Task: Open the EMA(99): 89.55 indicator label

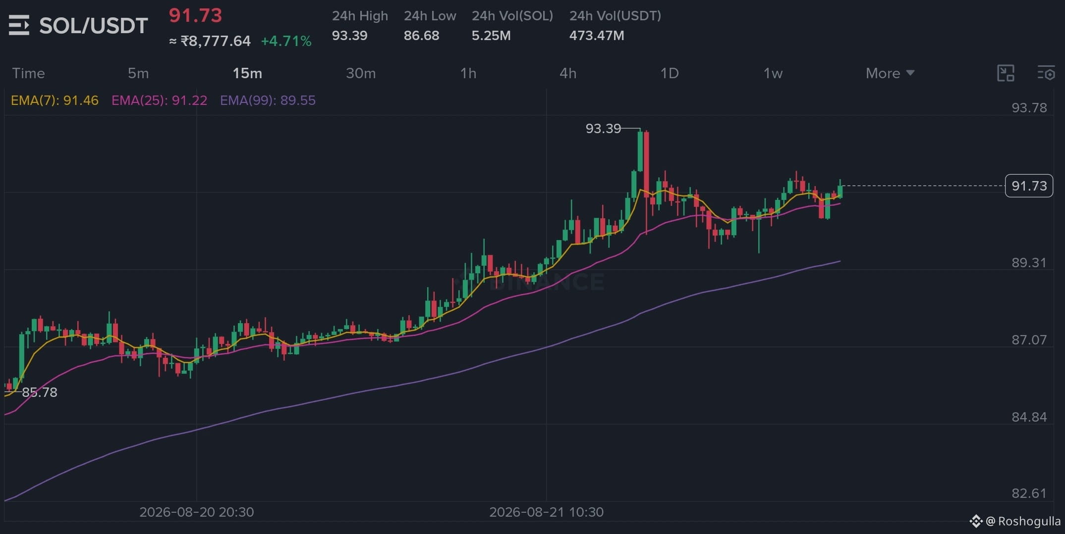Action: 268,100
